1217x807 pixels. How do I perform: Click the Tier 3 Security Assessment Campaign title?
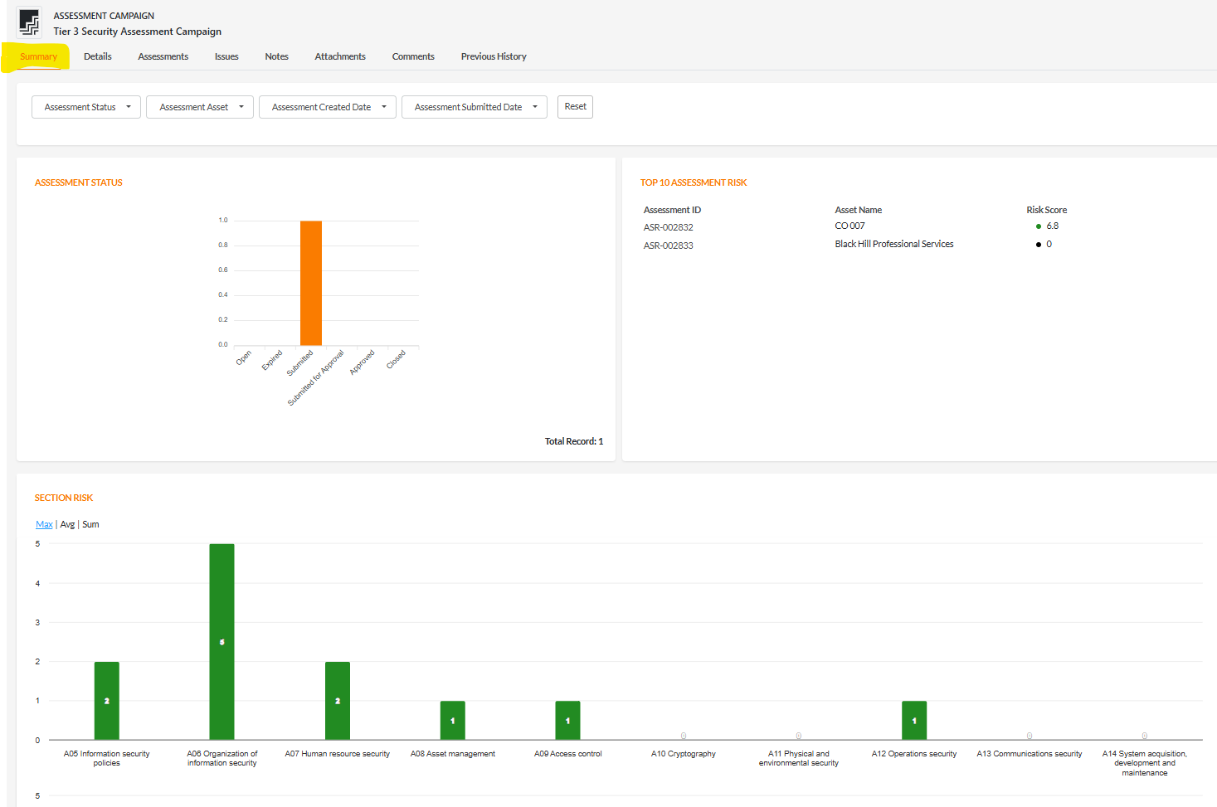pos(138,32)
